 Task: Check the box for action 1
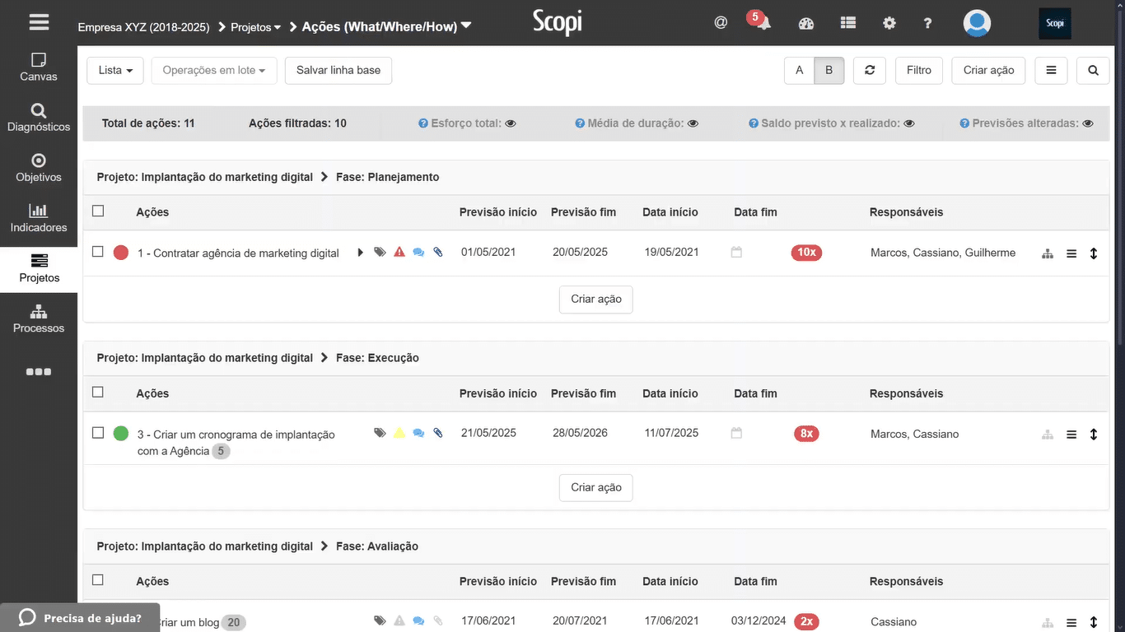tap(98, 252)
